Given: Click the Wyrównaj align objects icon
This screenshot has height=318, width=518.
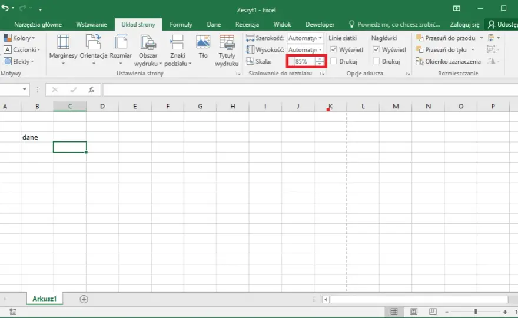Looking at the screenshot, I should coord(494,38).
